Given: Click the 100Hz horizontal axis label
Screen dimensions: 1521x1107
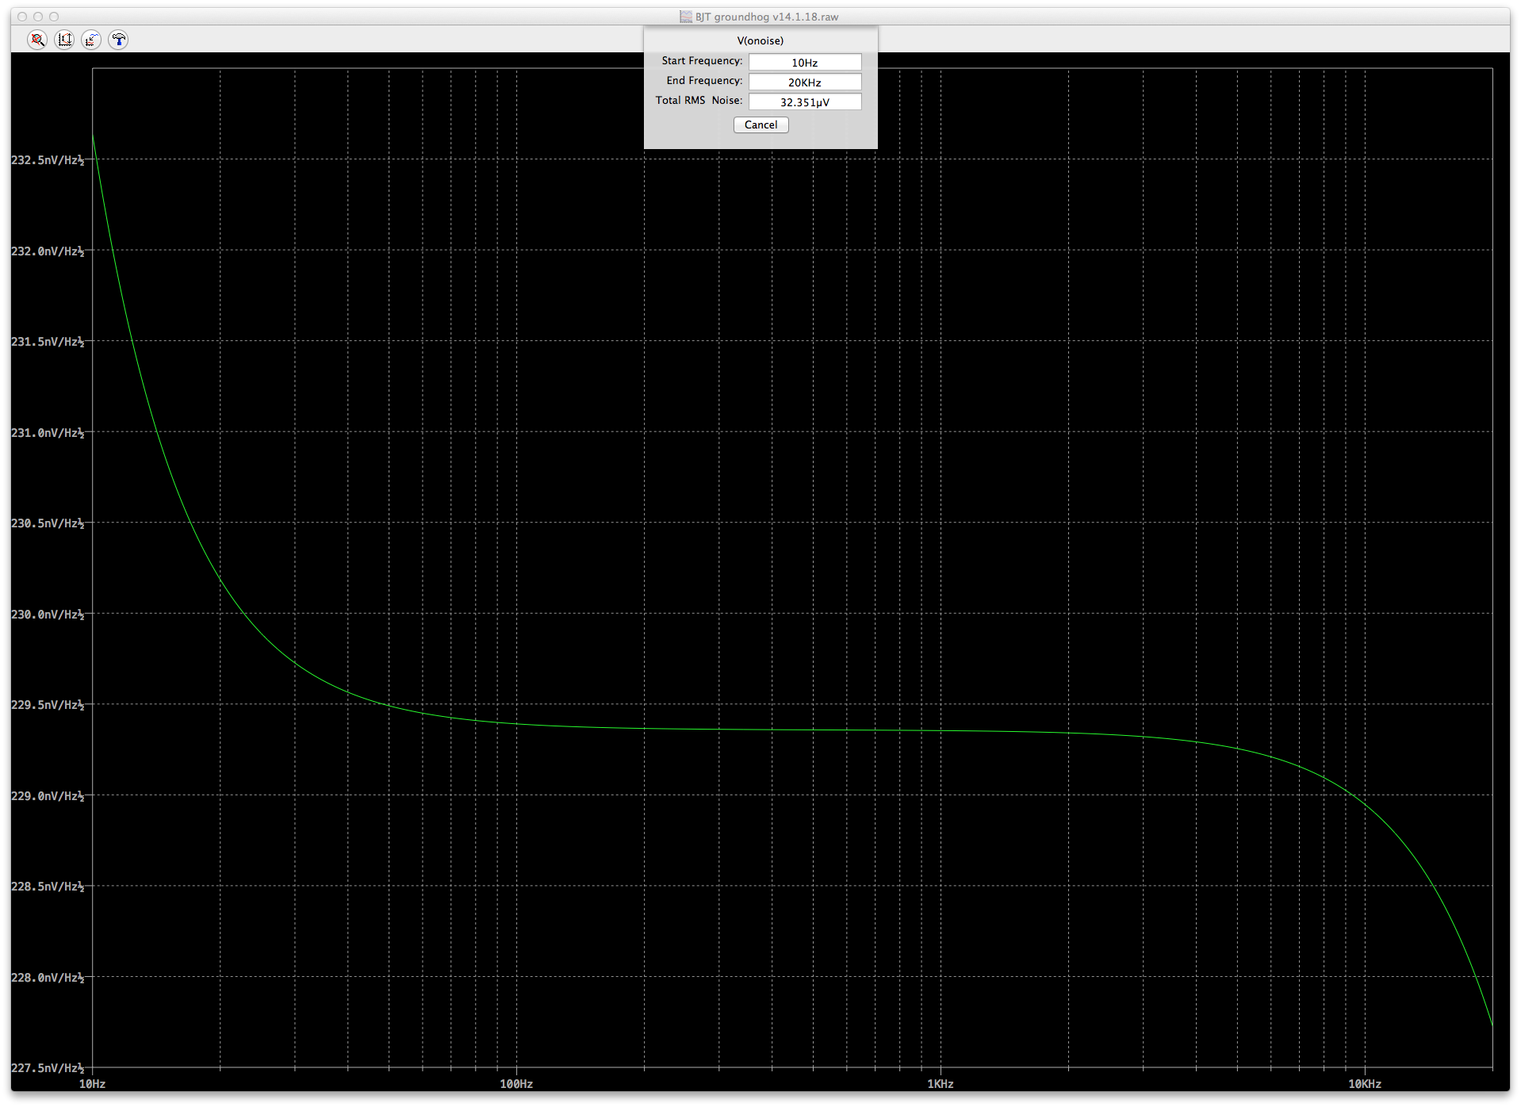Looking at the screenshot, I should (516, 1084).
